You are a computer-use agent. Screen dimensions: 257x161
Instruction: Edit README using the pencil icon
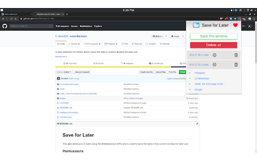(197, 124)
